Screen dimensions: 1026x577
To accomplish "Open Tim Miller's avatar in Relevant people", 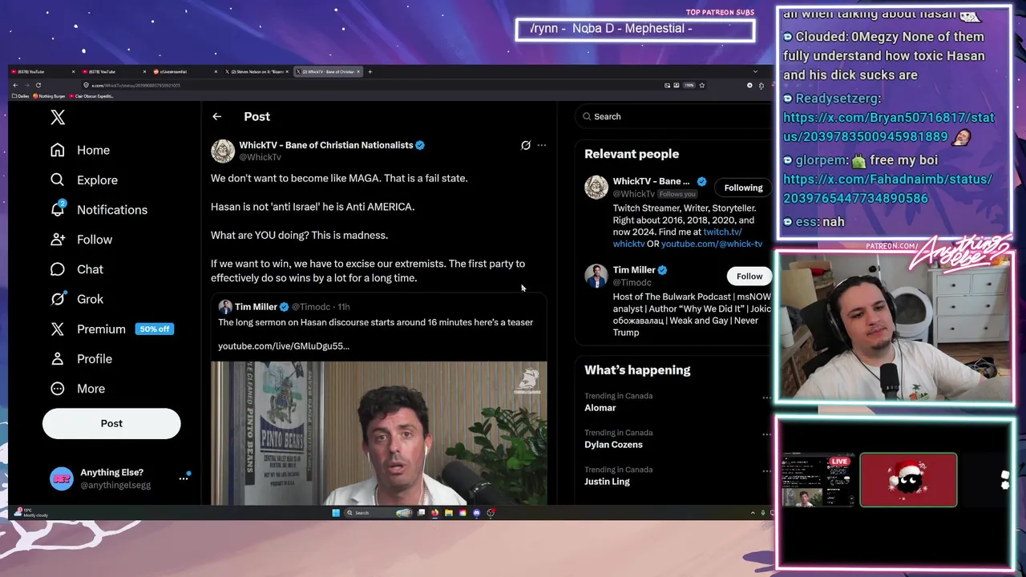I will [596, 276].
